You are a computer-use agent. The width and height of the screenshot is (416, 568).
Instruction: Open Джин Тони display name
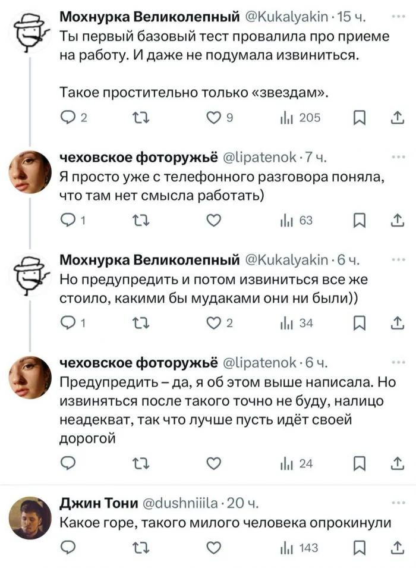click(98, 504)
